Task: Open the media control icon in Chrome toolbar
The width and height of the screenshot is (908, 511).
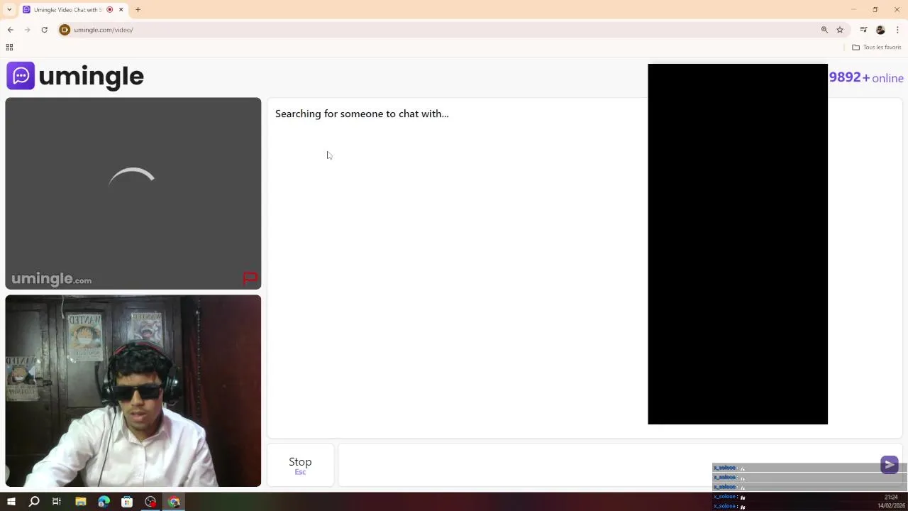Action: 863,30
